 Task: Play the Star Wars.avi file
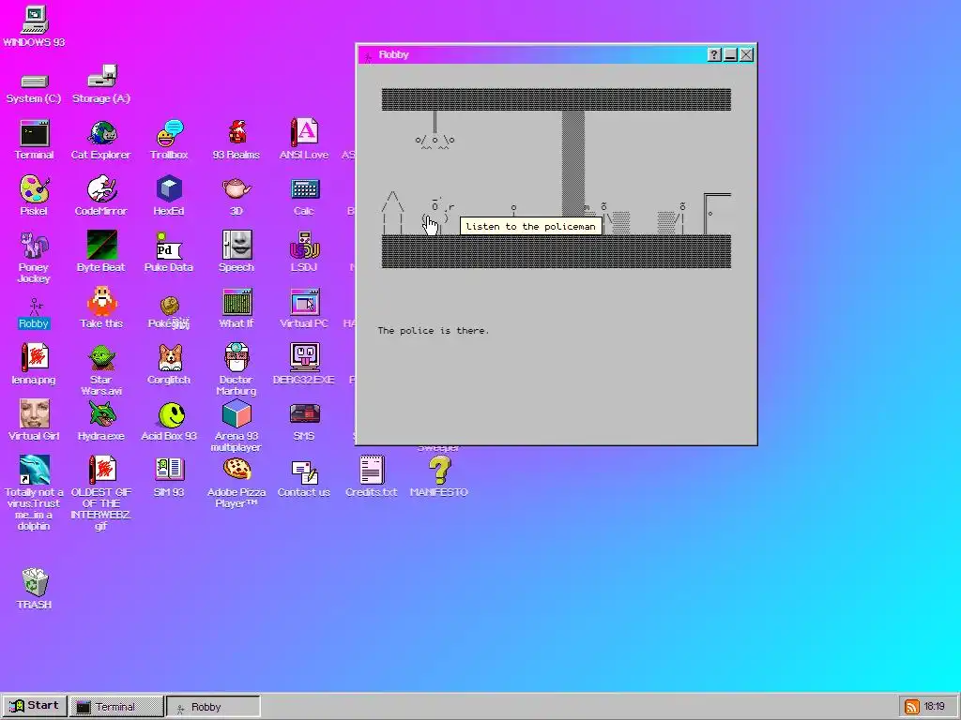click(x=101, y=369)
